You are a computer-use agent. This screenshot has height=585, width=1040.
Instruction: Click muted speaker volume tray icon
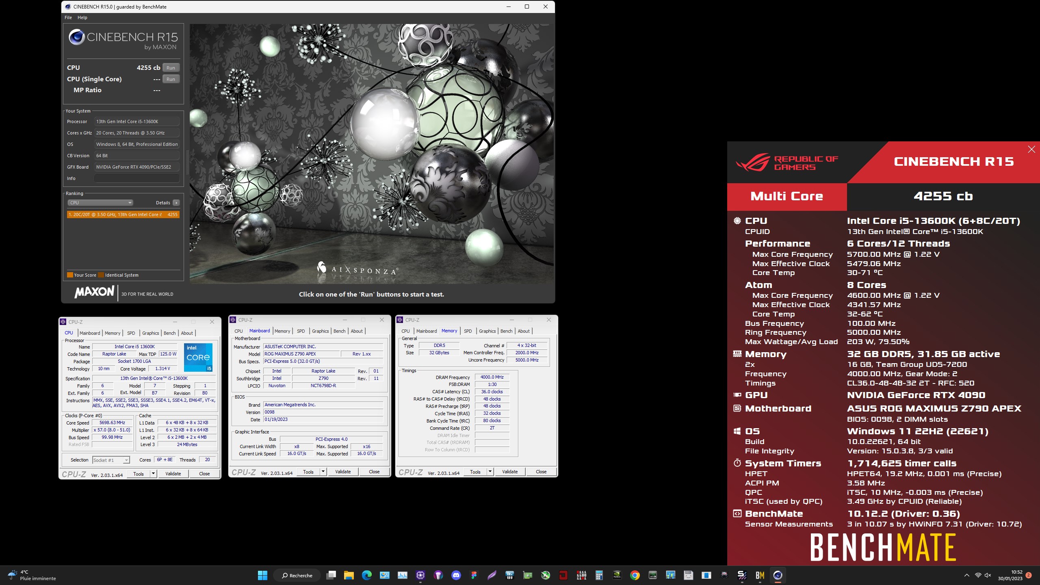[988, 575]
